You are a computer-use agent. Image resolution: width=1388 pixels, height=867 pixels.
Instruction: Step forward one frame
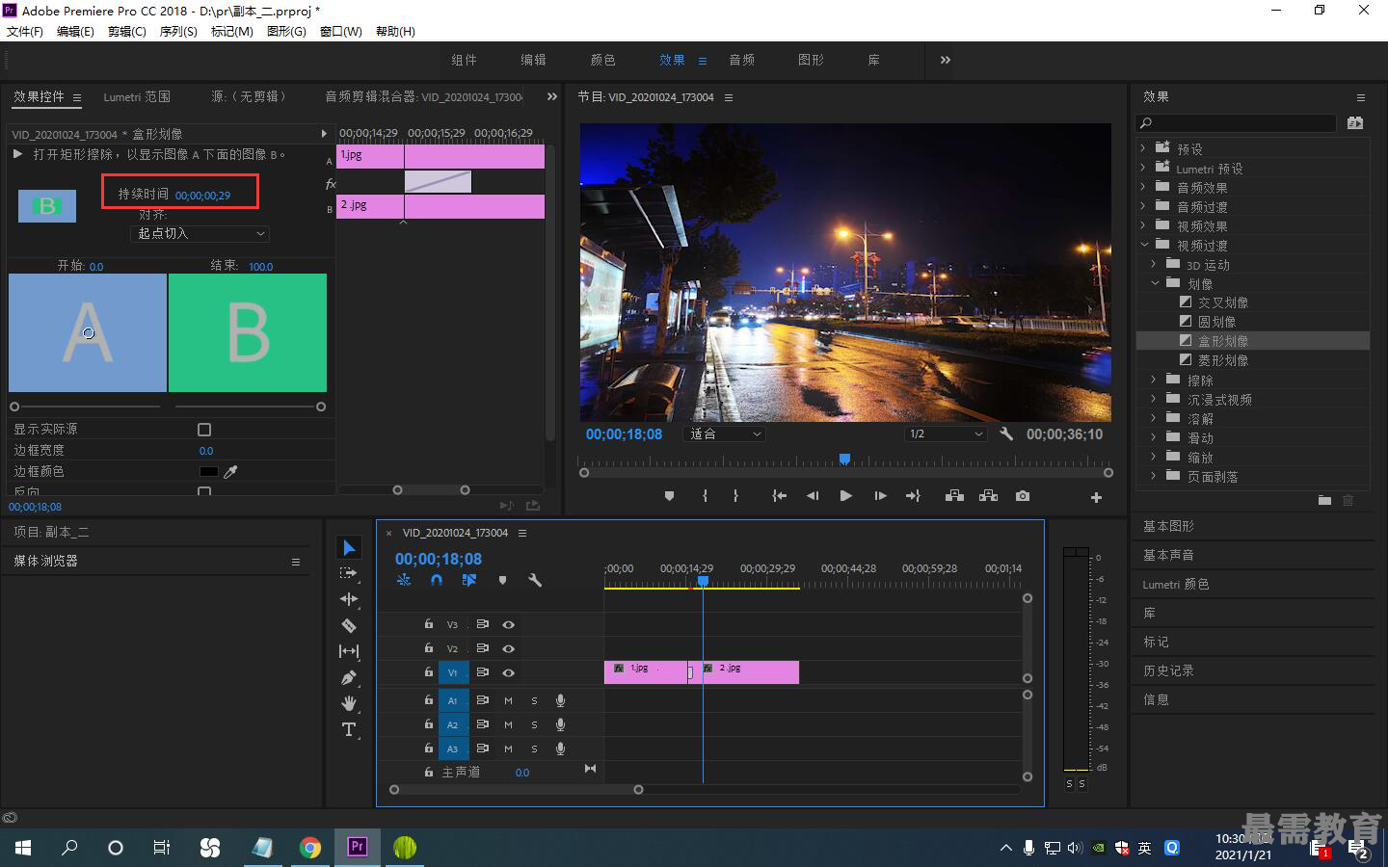coord(880,496)
